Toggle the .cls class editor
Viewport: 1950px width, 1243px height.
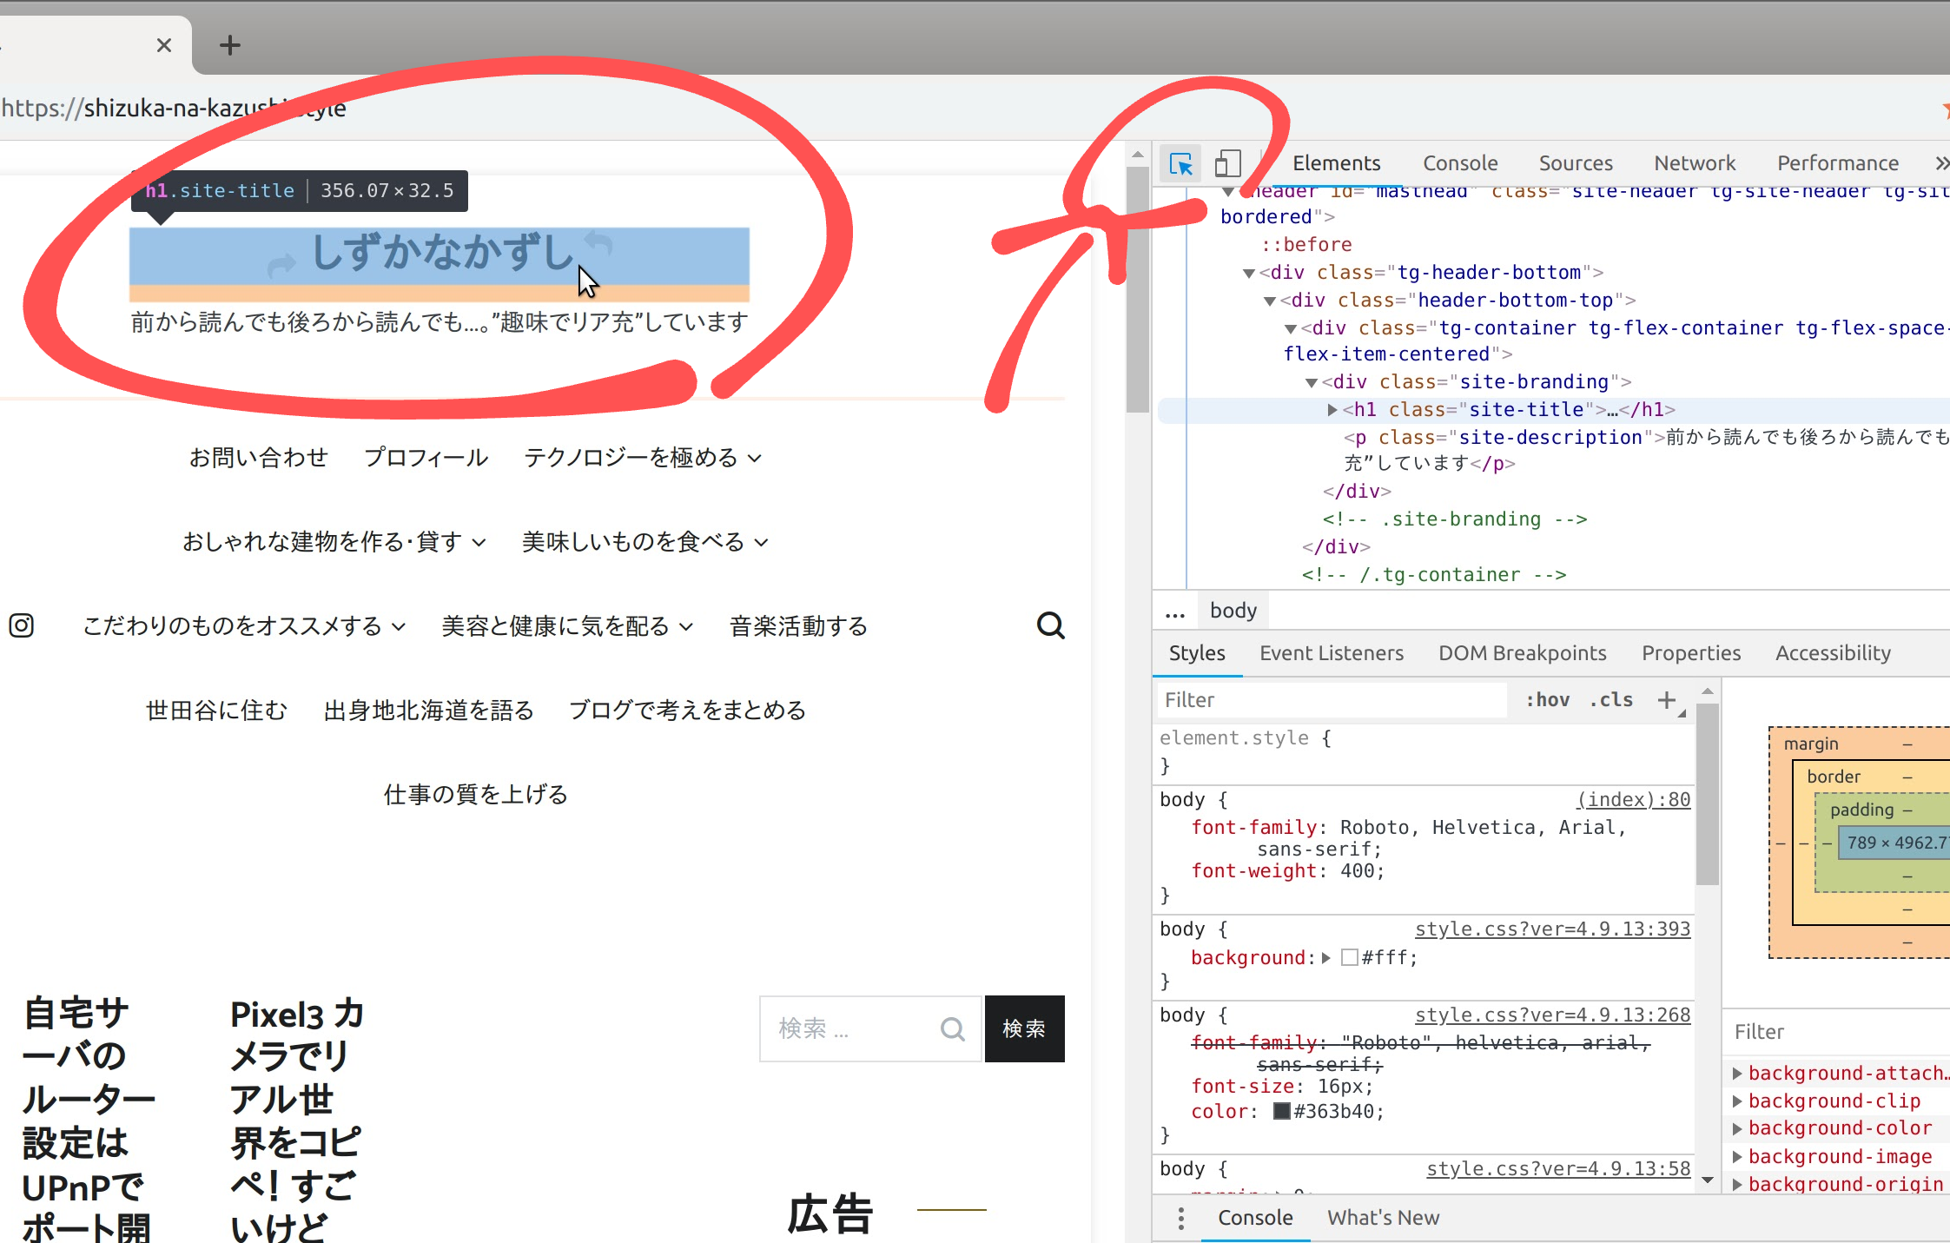pyautogui.click(x=1611, y=700)
